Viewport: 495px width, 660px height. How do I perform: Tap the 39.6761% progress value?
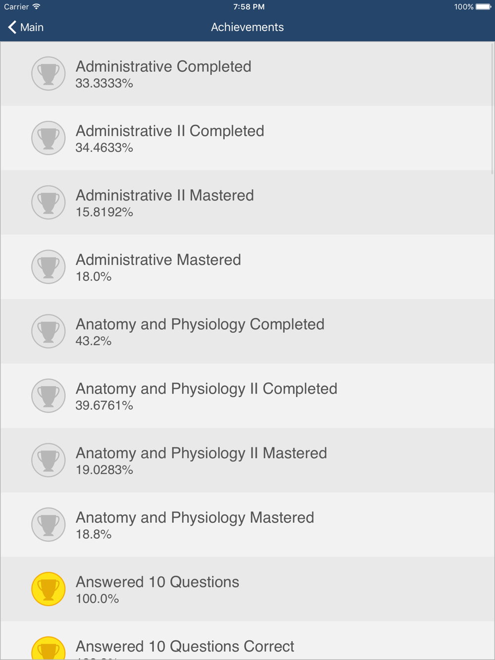coord(104,406)
